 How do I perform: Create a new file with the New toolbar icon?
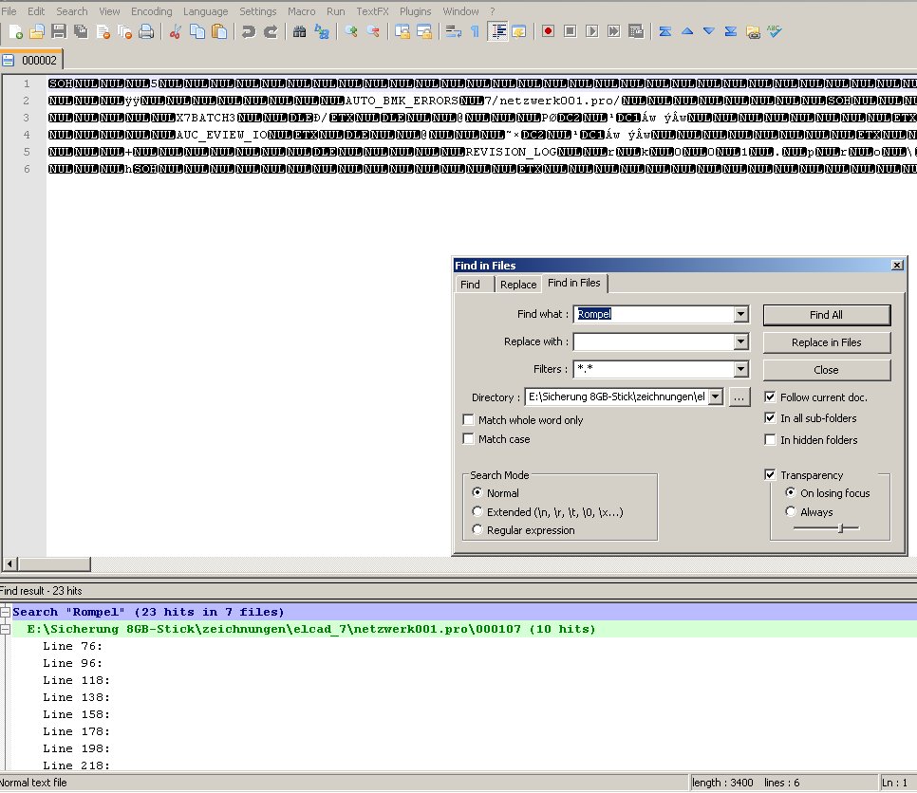(x=16, y=31)
